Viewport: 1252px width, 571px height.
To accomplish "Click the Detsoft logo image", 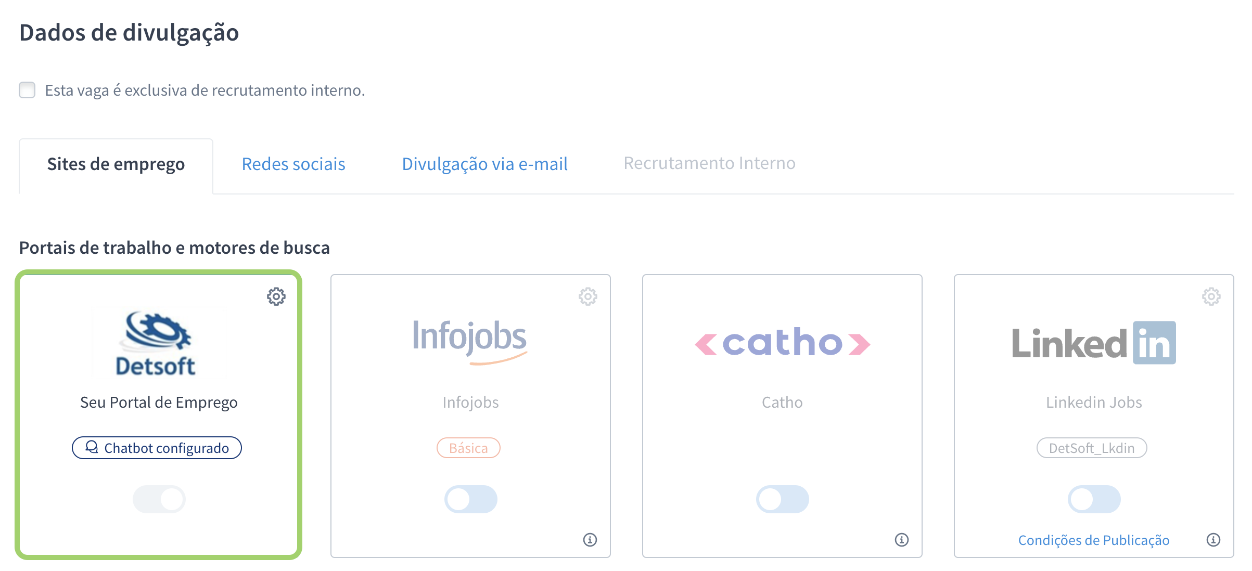I will (x=157, y=343).
